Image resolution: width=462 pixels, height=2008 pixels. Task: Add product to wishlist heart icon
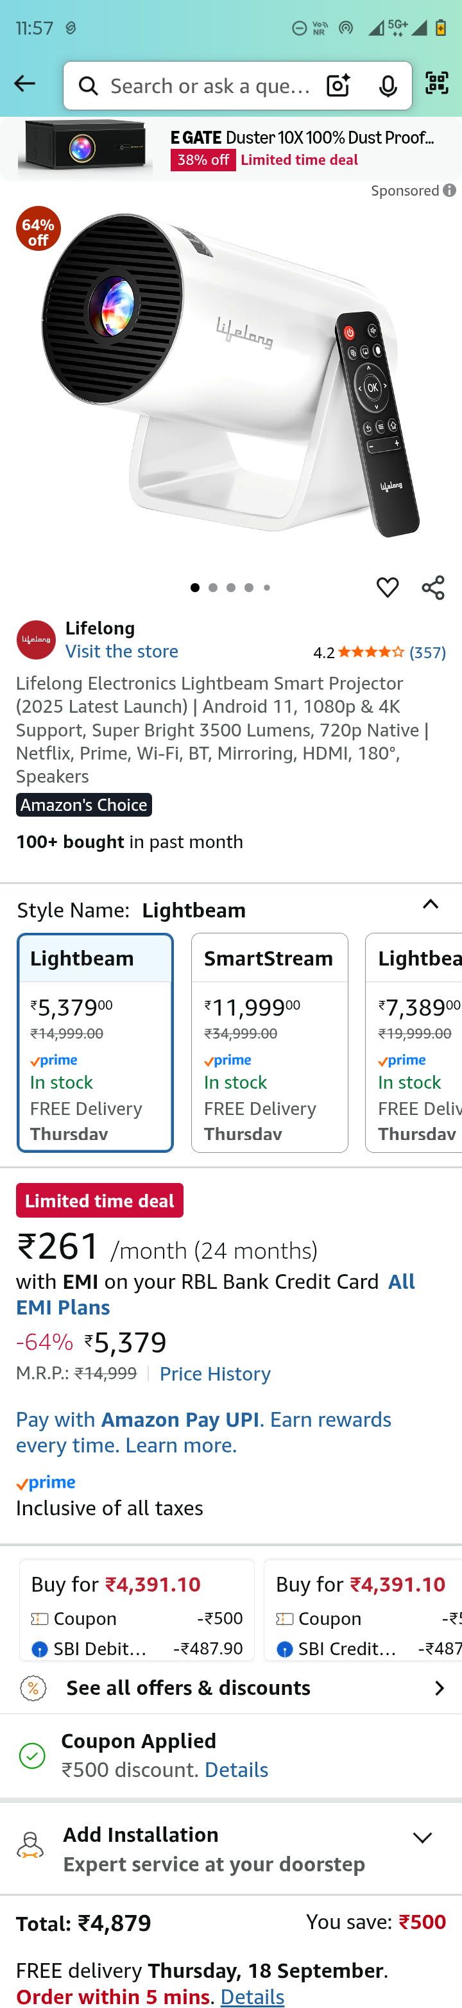pos(387,588)
